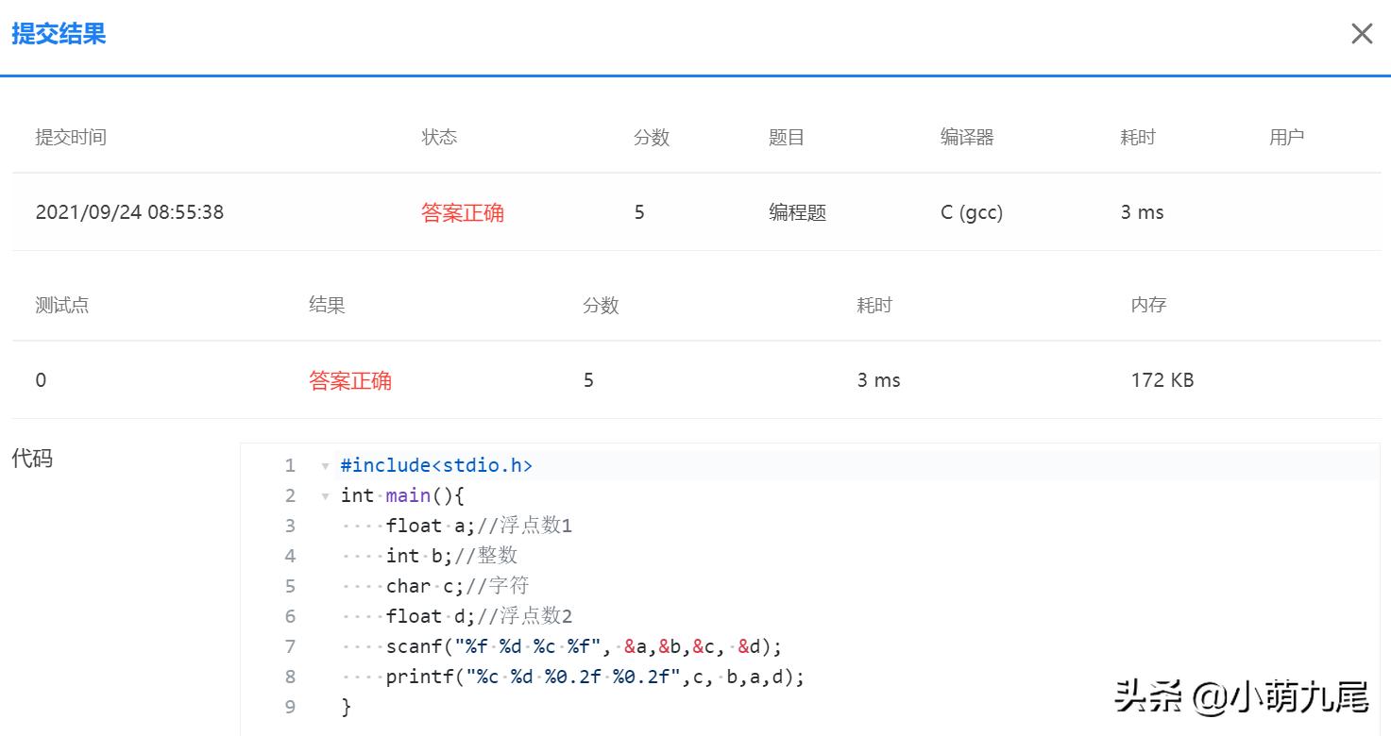Click the 代码 section label
The height and width of the screenshot is (736, 1391).
33,459
